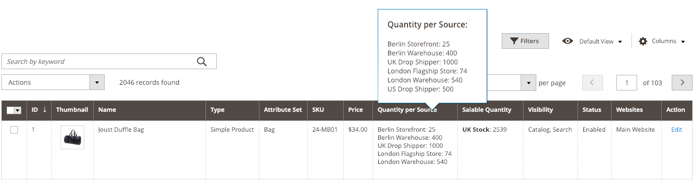Expand the per page dropdown arrow

click(x=528, y=83)
